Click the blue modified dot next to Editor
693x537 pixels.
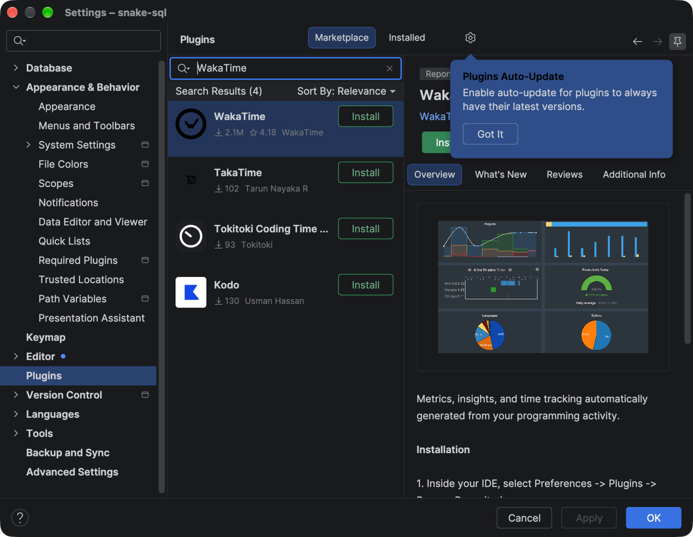[63, 356]
